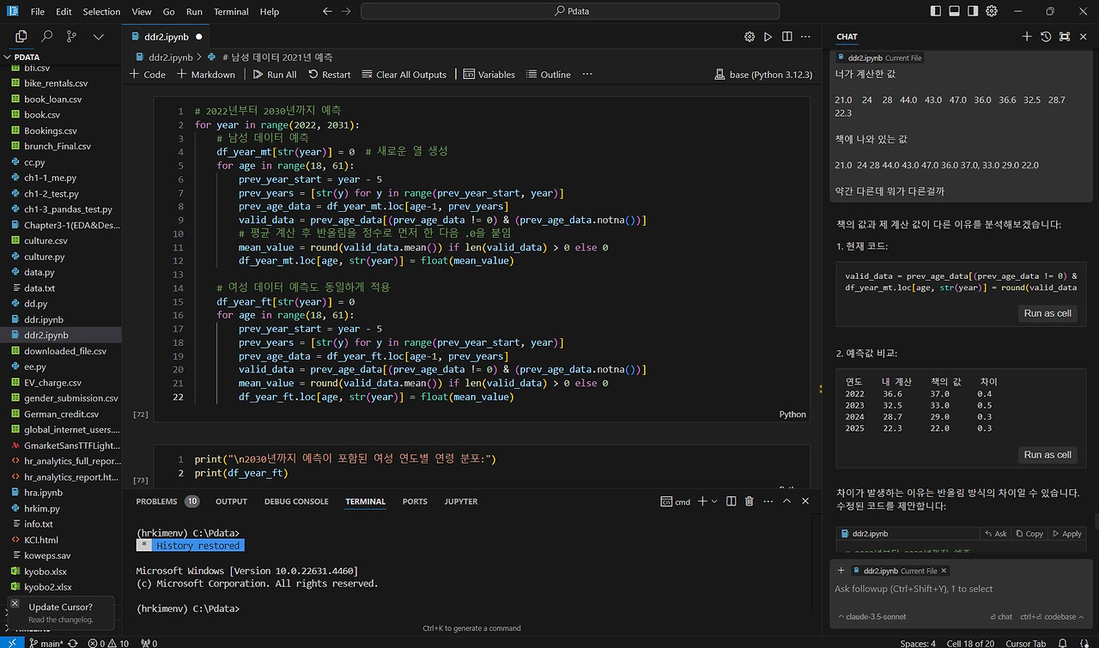The width and height of the screenshot is (1099, 648).
Task: Switch to the PROBLEMS panel tab
Action: pyautogui.click(x=156, y=501)
